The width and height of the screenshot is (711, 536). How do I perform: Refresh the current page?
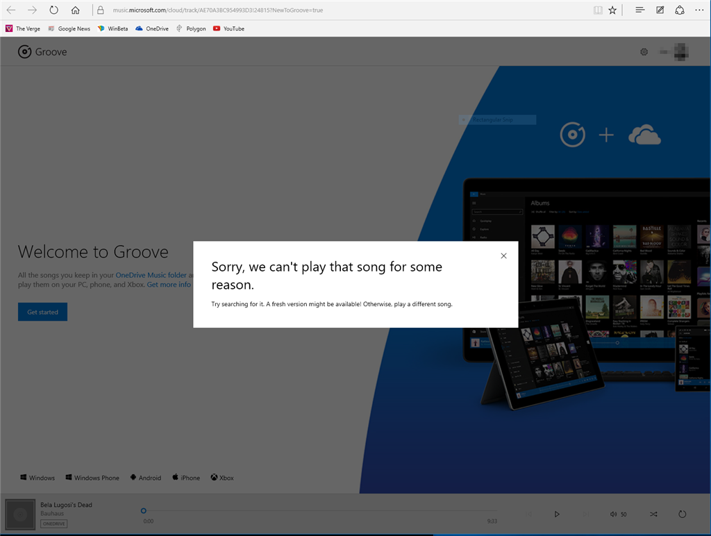[53, 10]
